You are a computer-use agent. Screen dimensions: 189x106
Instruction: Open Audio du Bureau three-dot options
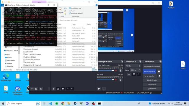tap(120, 71)
